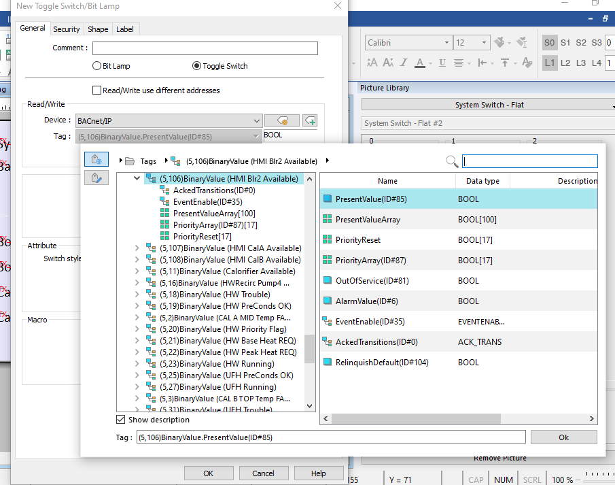Click the add new tag icon
Screen dimensions: 615x485
point(310,120)
